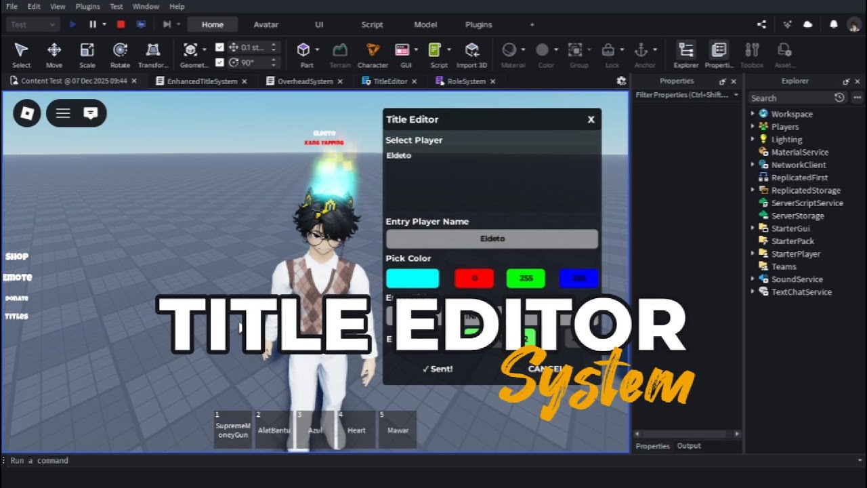Click the TITLES button in game

pos(16,316)
